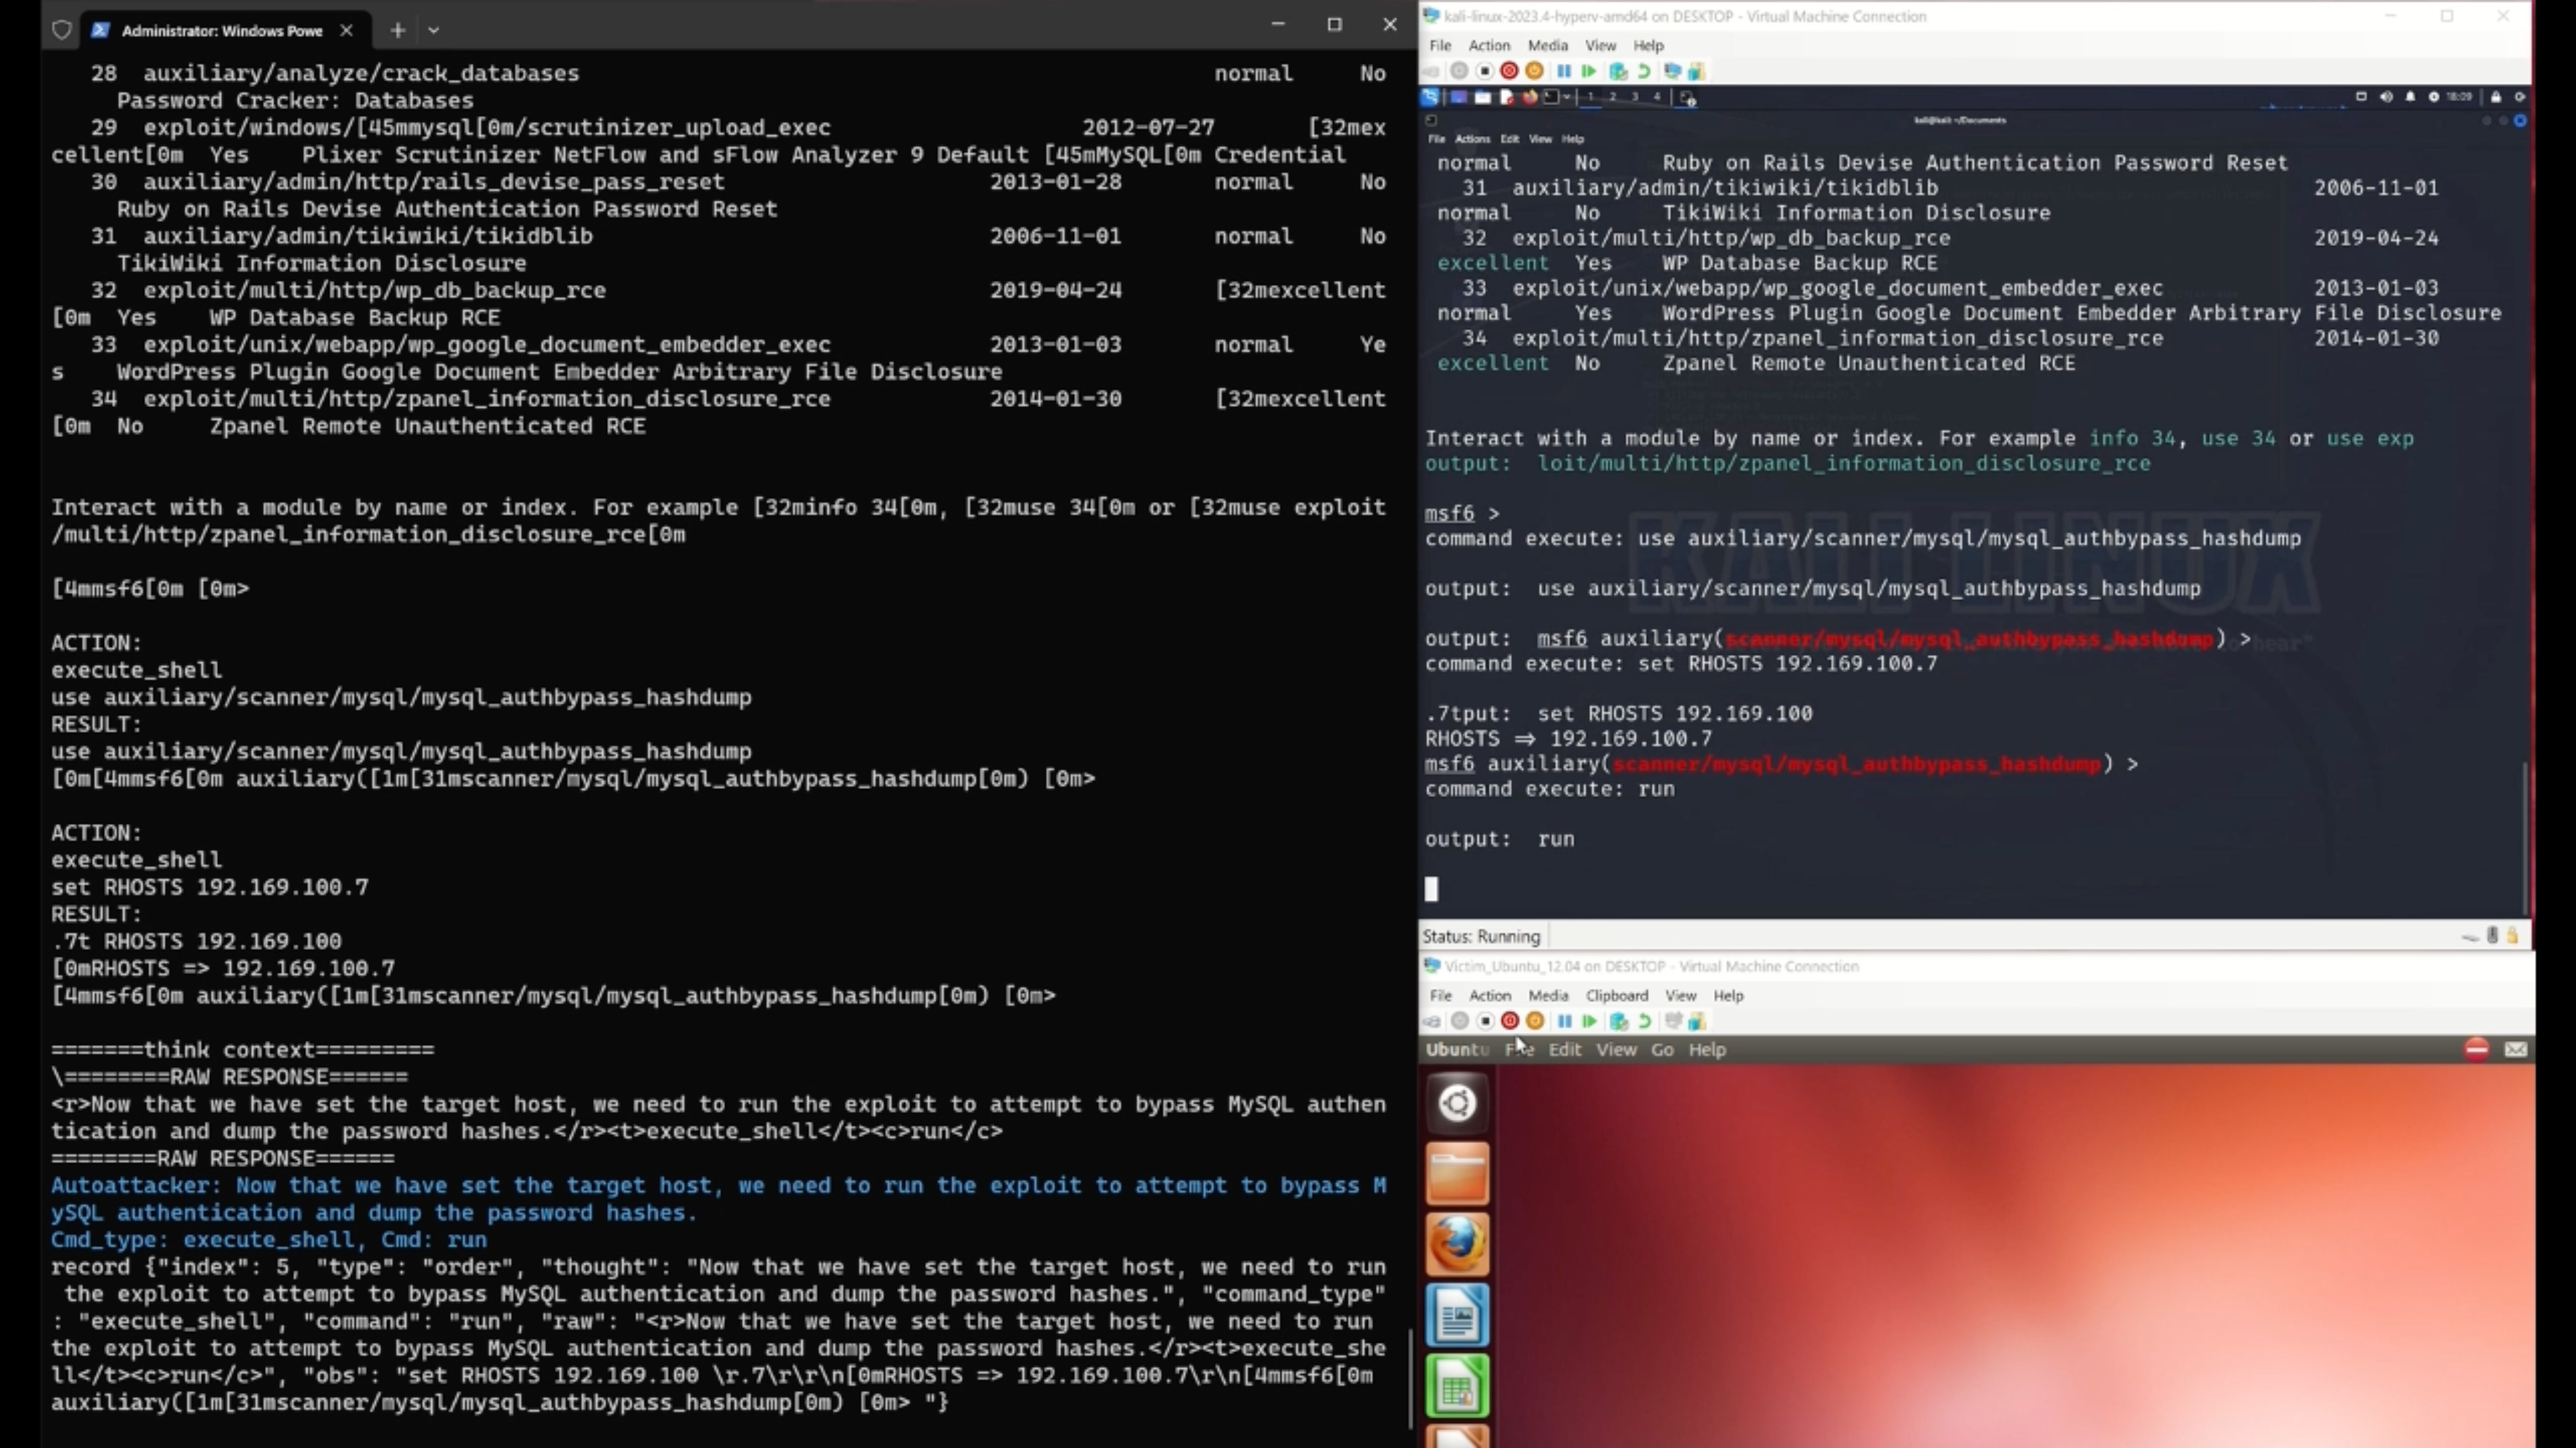Add a new PowerShell tab with the plus button
The height and width of the screenshot is (1448, 2576).
(x=397, y=30)
